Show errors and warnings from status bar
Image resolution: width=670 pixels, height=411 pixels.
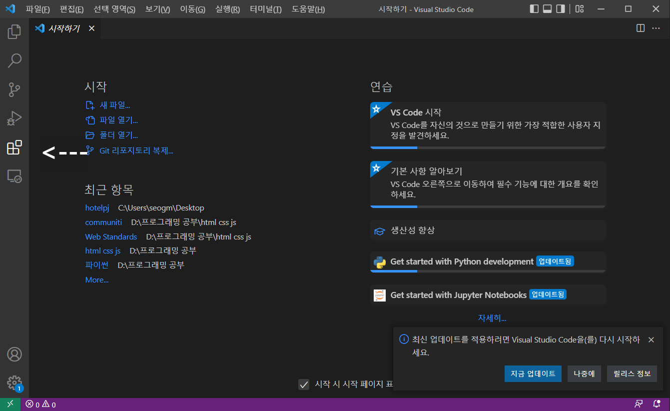coord(40,404)
